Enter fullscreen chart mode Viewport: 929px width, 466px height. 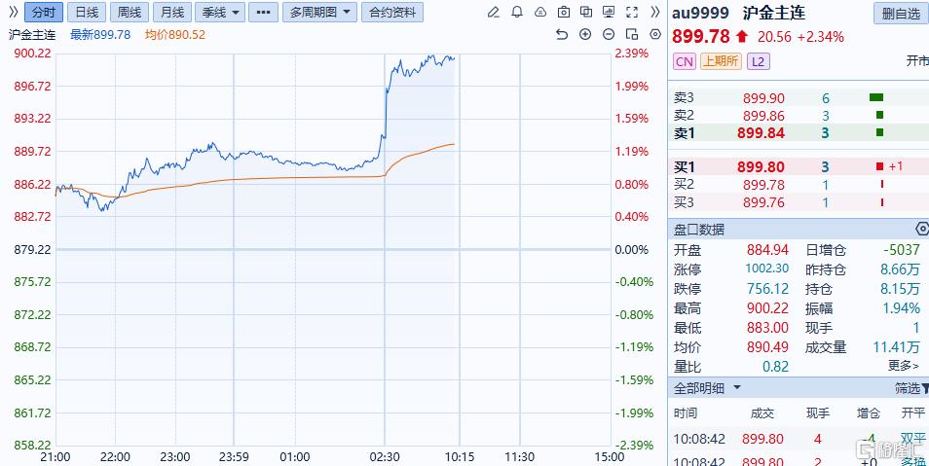632,13
